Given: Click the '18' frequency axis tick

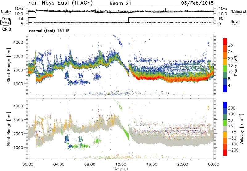Looking at the screenshot, I should [21, 19].
